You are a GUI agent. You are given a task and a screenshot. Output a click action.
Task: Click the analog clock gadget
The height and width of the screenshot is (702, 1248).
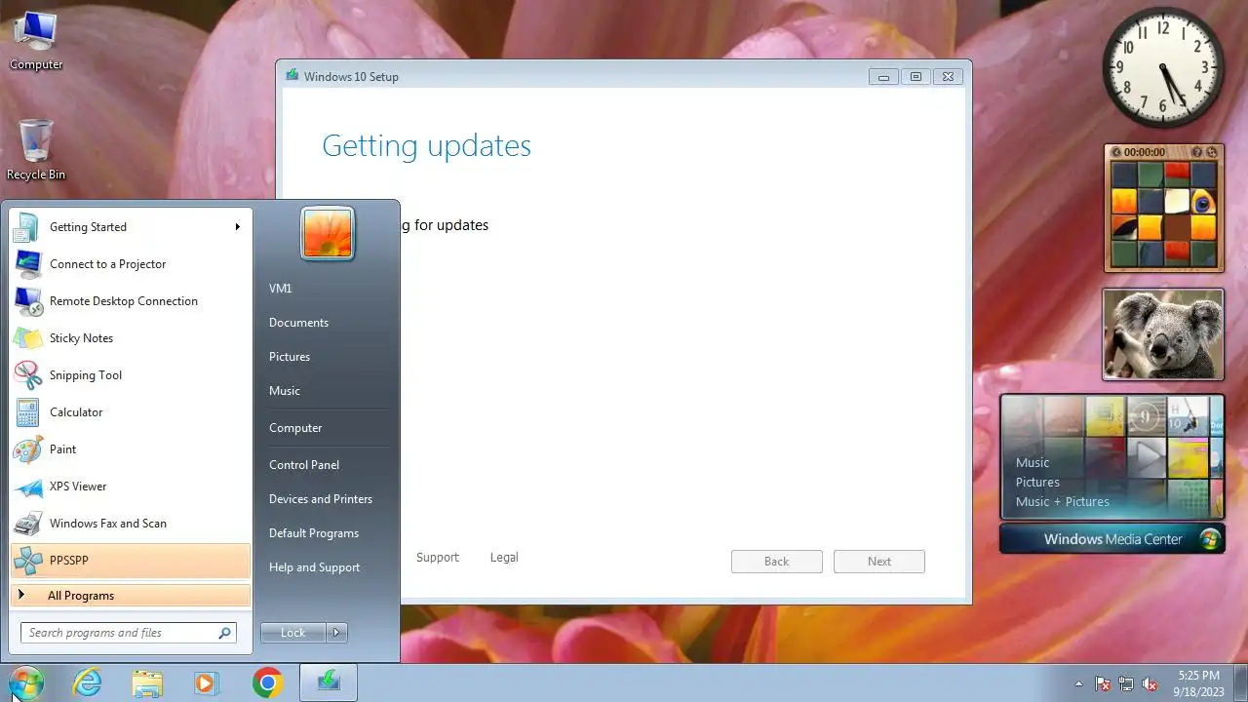pyautogui.click(x=1163, y=68)
